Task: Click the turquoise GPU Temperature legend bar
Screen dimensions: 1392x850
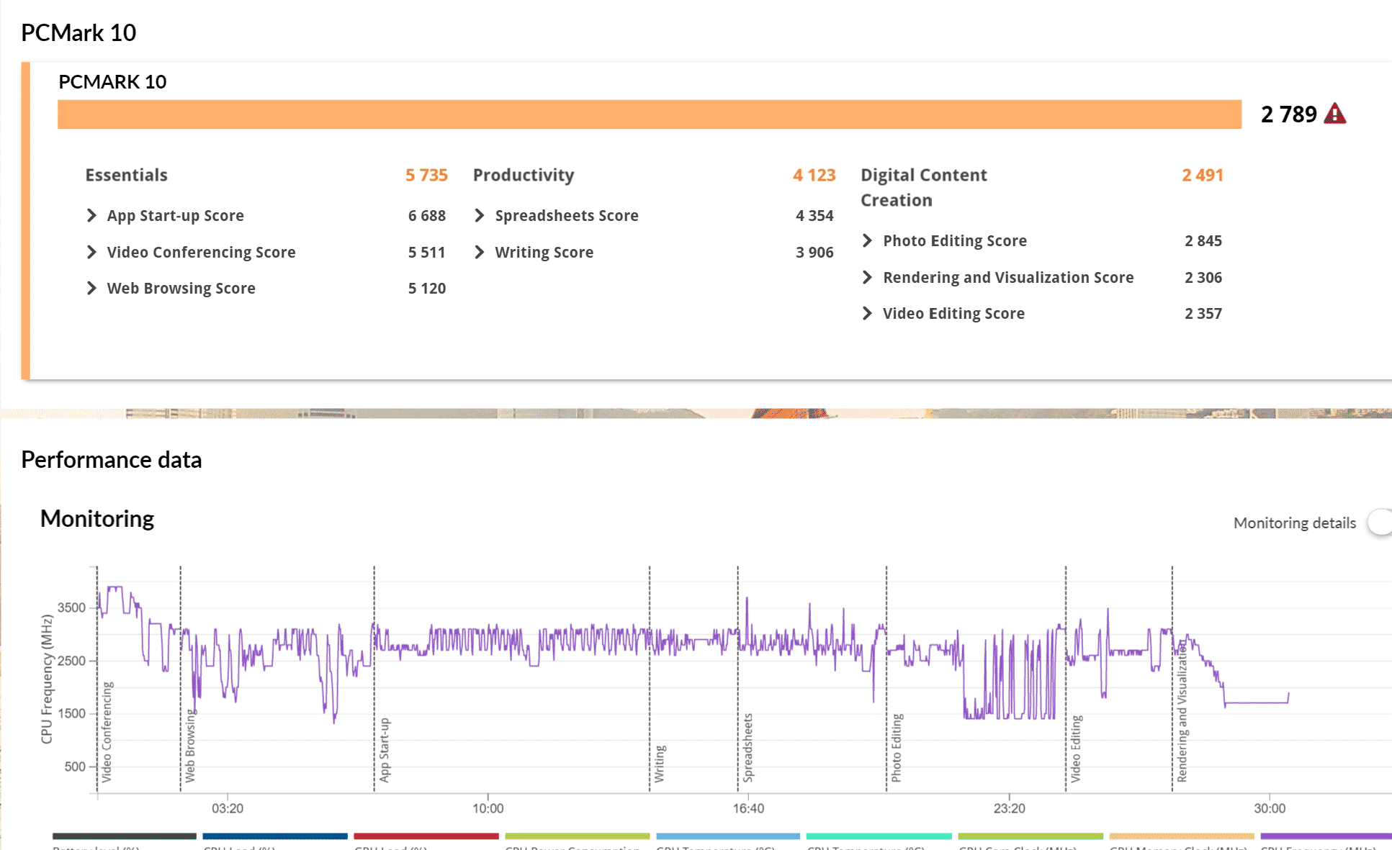Action: (879, 836)
